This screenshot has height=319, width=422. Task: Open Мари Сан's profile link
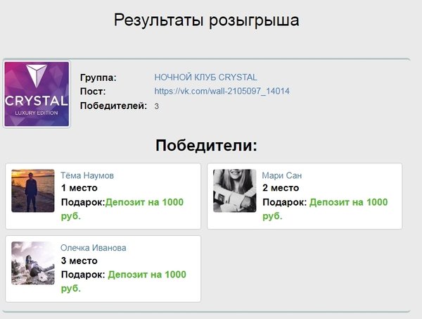[x=282, y=175]
